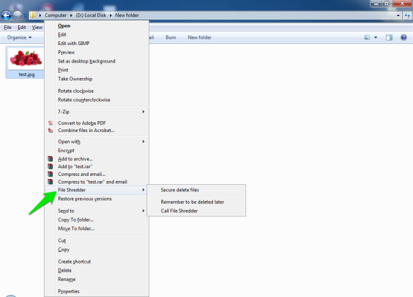The height and width of the screenshot is (297, 413).
Task: Open the view options dropdown arrow
Action: (376, 38)
